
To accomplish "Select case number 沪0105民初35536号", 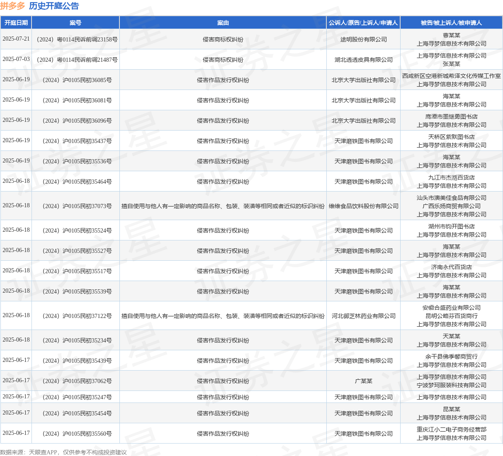I will pos(75,161).
